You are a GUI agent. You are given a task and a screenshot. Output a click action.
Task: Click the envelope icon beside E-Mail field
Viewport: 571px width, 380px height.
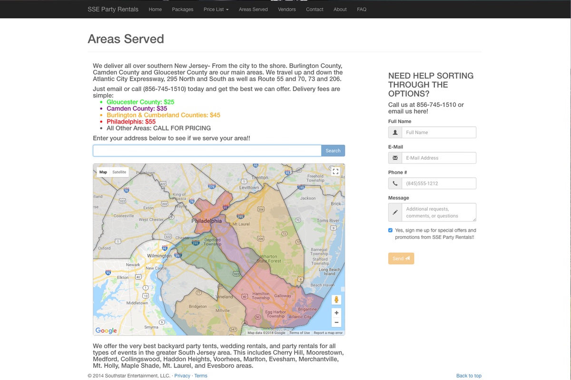click(395, 158)
